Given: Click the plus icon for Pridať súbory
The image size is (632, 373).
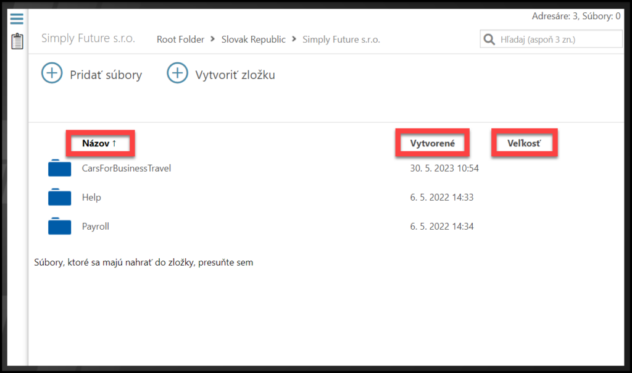Looking at the screenshot, I should coord(52,73).
